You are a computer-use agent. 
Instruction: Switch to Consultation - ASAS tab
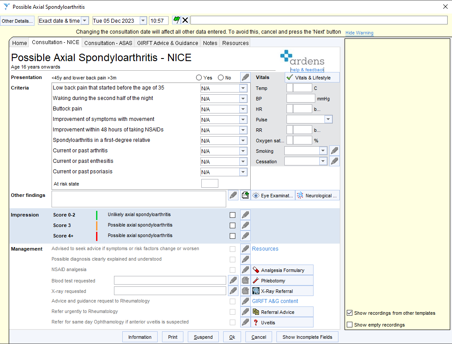pos(108,43)
